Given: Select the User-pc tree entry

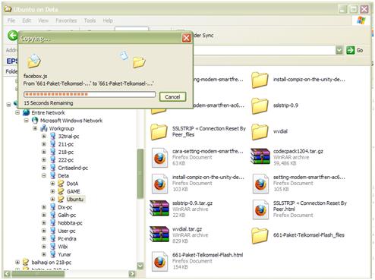Looking at the screenshot, I should tap(66, 231).
